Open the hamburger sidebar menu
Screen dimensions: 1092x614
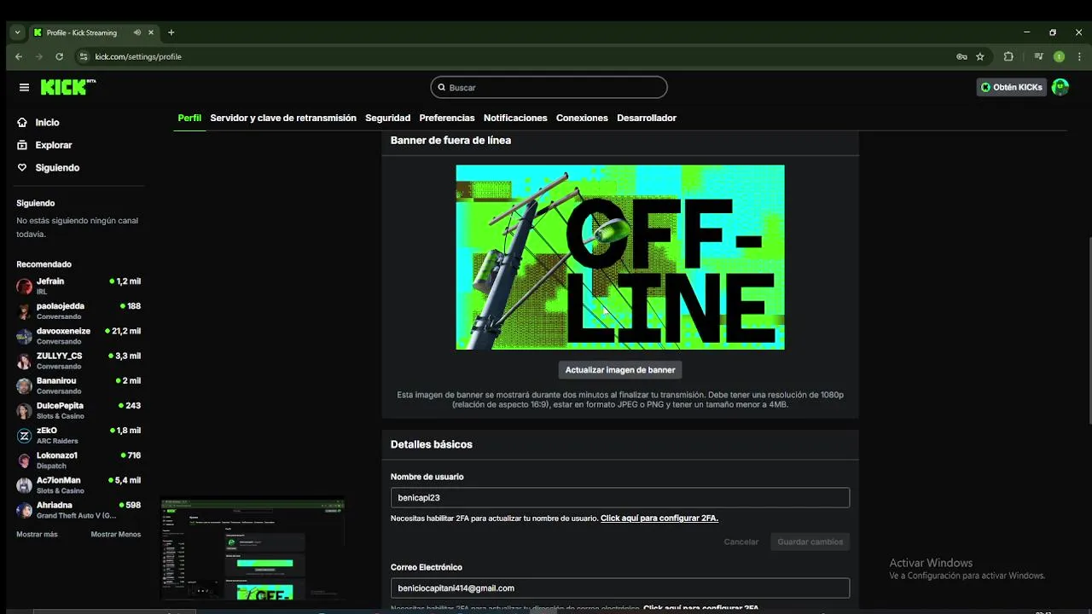point(24,87)
